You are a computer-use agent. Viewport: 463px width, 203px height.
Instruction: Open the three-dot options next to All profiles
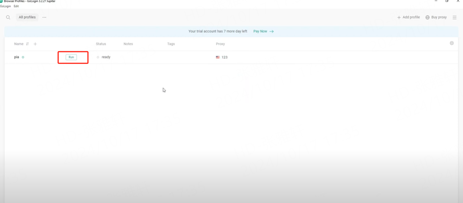[x=44, y=17]
